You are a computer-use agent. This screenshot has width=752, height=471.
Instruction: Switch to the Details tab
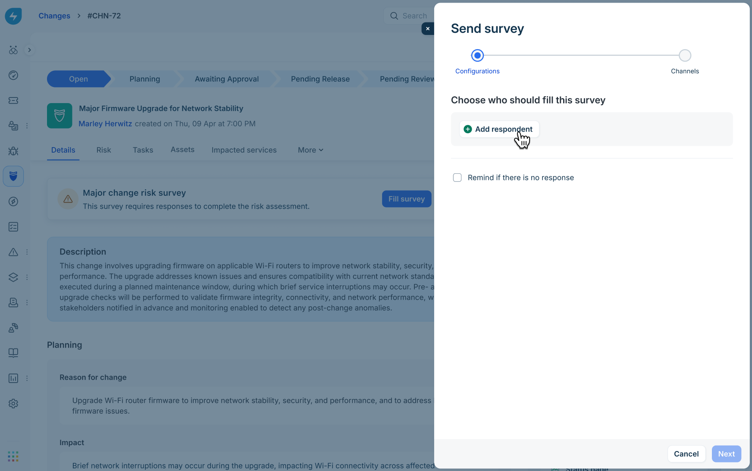coord(63,150)
